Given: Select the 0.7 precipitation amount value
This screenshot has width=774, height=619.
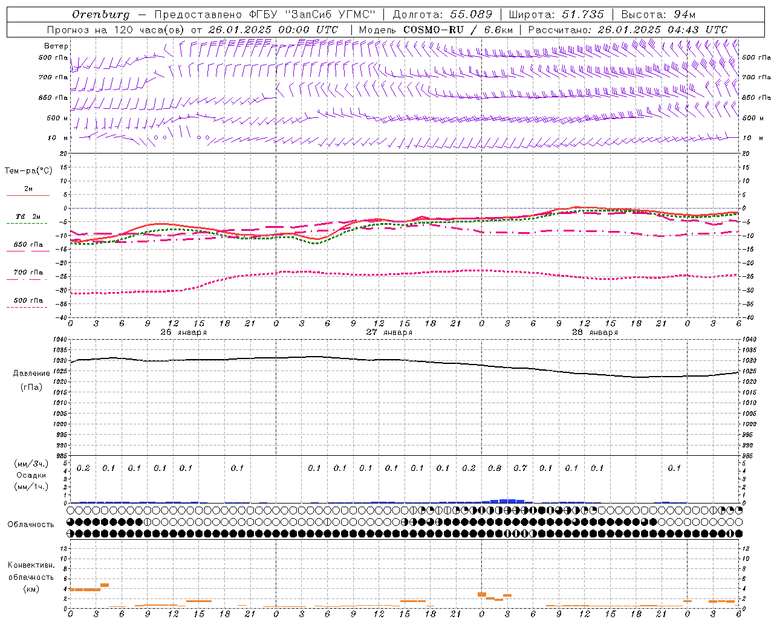Looking at the screenshot, I should pos(520,468).
